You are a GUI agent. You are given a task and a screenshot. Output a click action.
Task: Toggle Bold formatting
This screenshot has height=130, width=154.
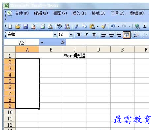point(79,35)
